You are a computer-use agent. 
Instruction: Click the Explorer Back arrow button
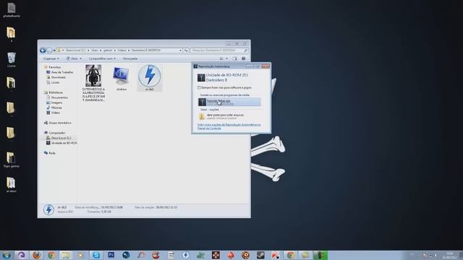point(43,51)
